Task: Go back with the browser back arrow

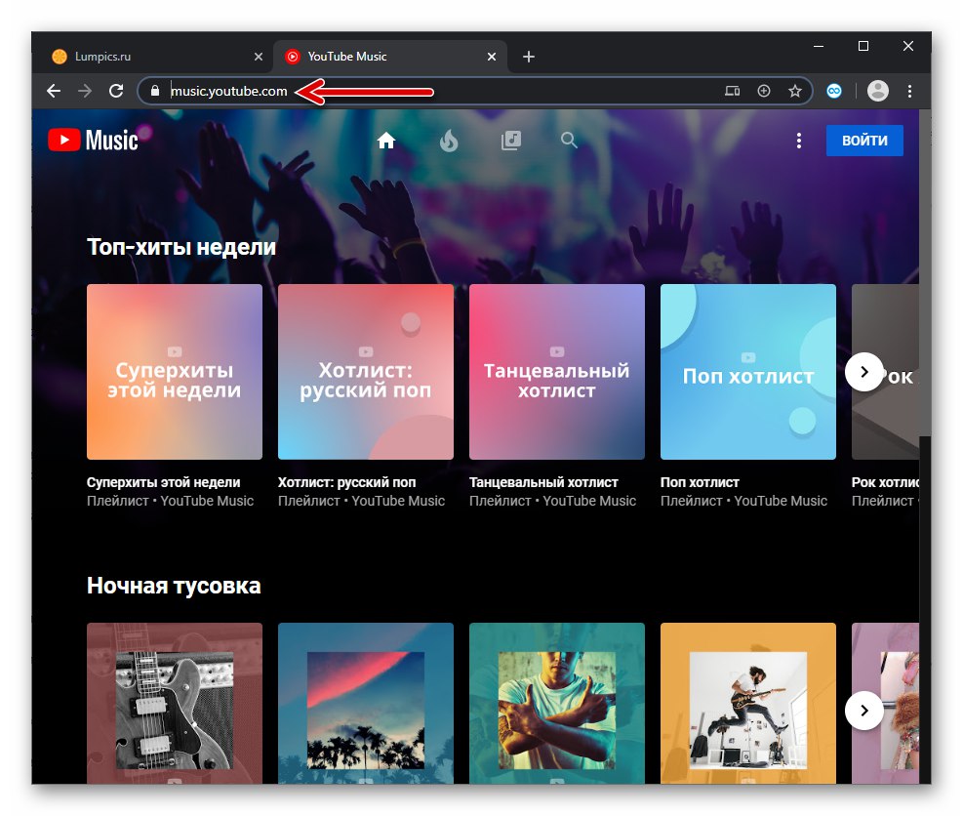Action: pyautogui.click(x=54, y=91)
